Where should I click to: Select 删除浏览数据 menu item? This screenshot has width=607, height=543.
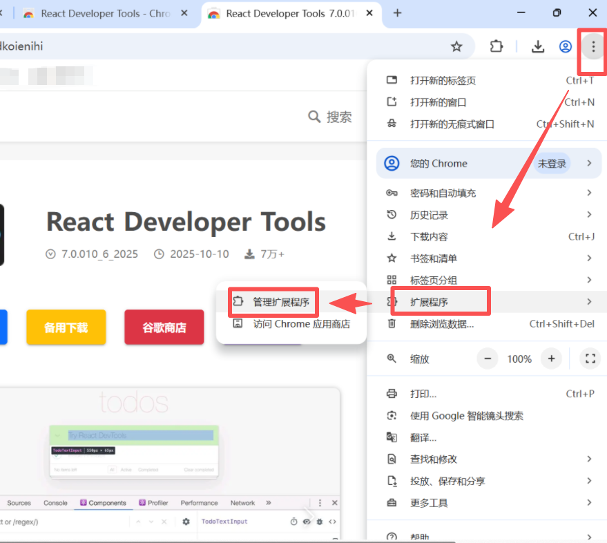(488, 324)
